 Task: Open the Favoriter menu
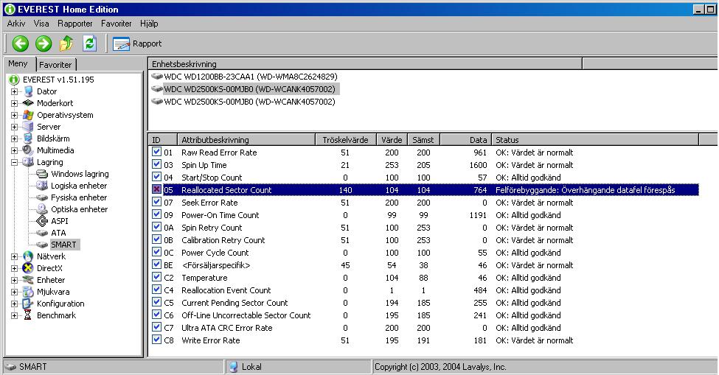pyautogui.click(x=116, y=24)
